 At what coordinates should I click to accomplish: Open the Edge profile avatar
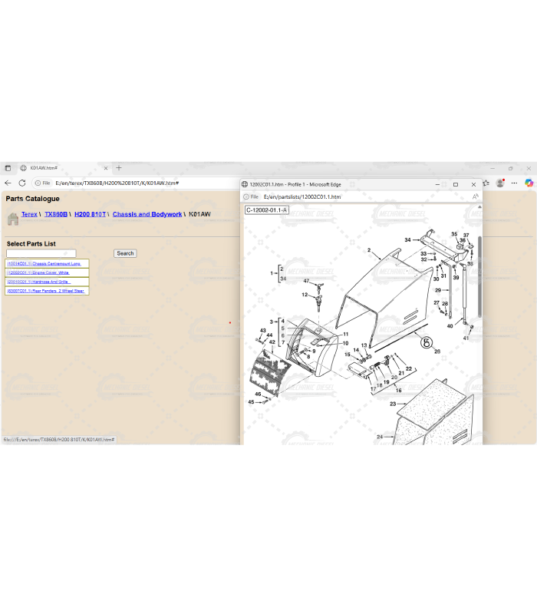point(500,183)
